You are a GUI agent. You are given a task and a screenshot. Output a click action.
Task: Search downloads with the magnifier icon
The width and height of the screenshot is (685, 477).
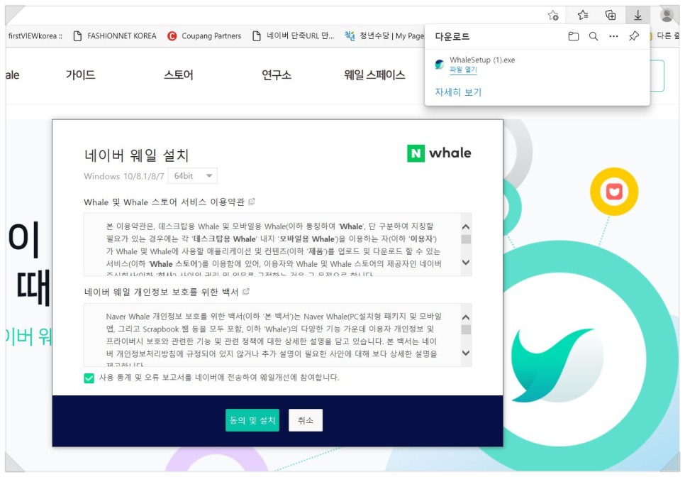click(x=594, y=36)
